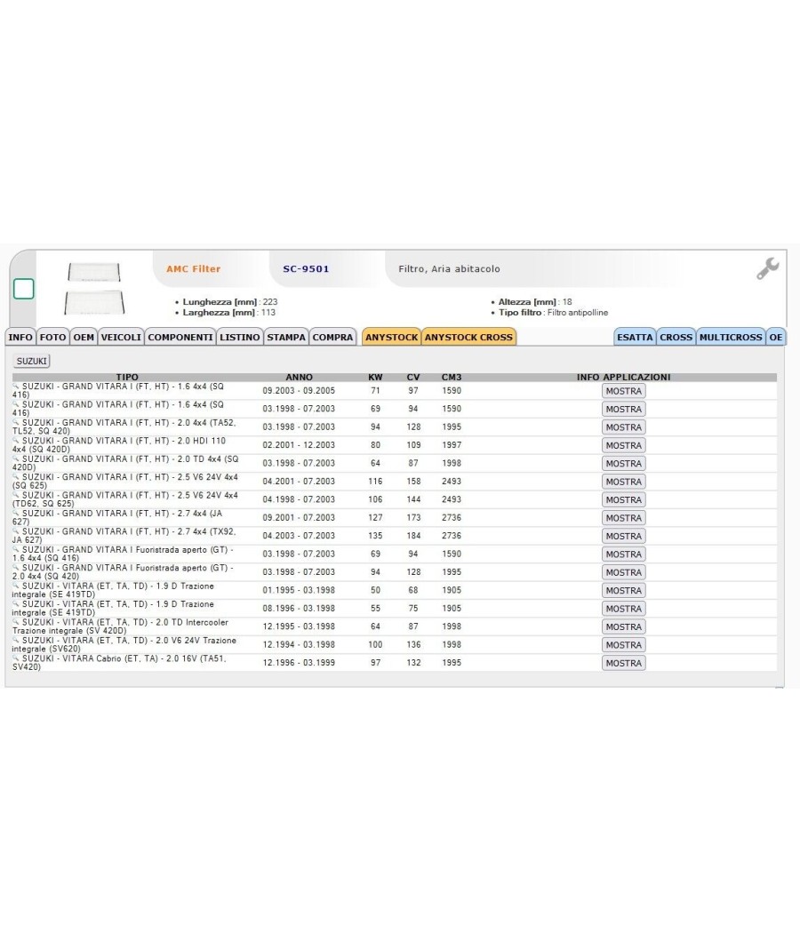
Task: Click the 2.7 4x4 JA 627 row text
Action: coord(117,518)
